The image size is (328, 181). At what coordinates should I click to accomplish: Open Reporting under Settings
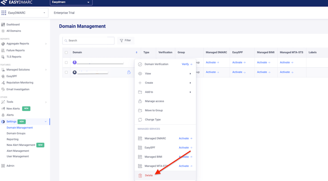tap(13, 140)
